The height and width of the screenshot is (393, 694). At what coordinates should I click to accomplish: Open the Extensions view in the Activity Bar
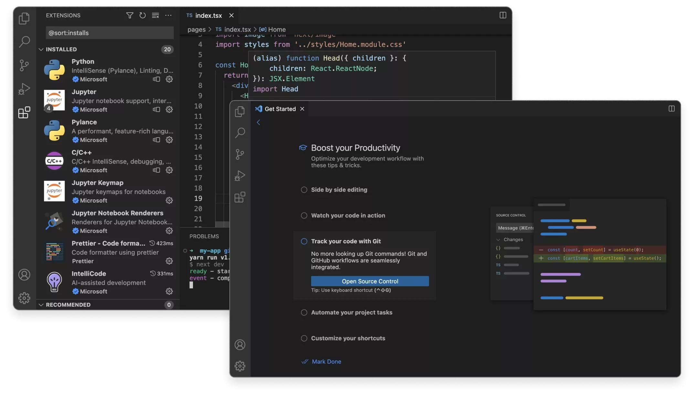[24, 113]
